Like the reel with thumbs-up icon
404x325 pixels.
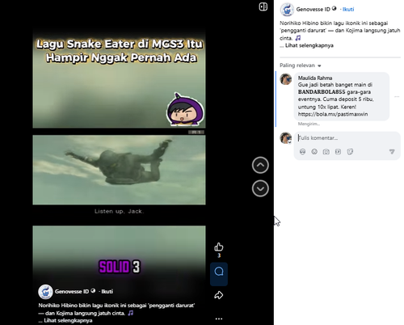pos(219,247)
